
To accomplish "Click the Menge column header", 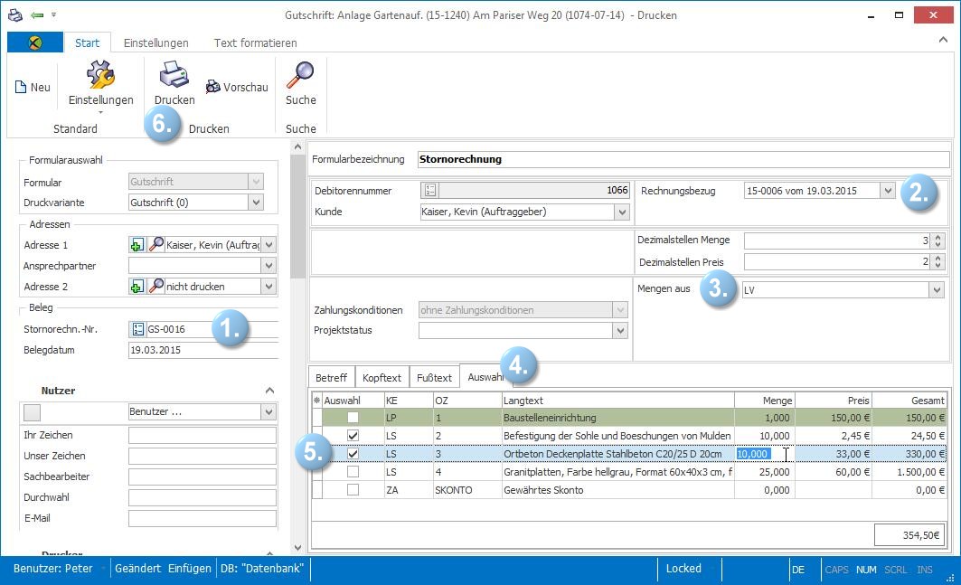I will pyautogui.click(x=764, y=401).
